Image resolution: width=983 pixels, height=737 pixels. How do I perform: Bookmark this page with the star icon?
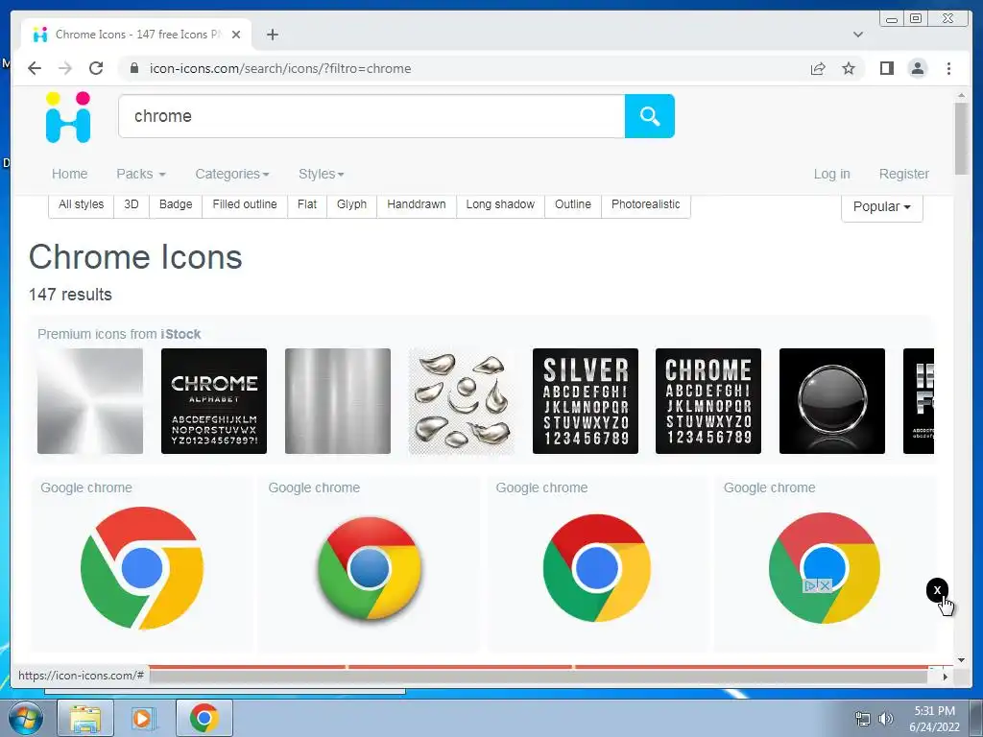click(x=849, y=68)
